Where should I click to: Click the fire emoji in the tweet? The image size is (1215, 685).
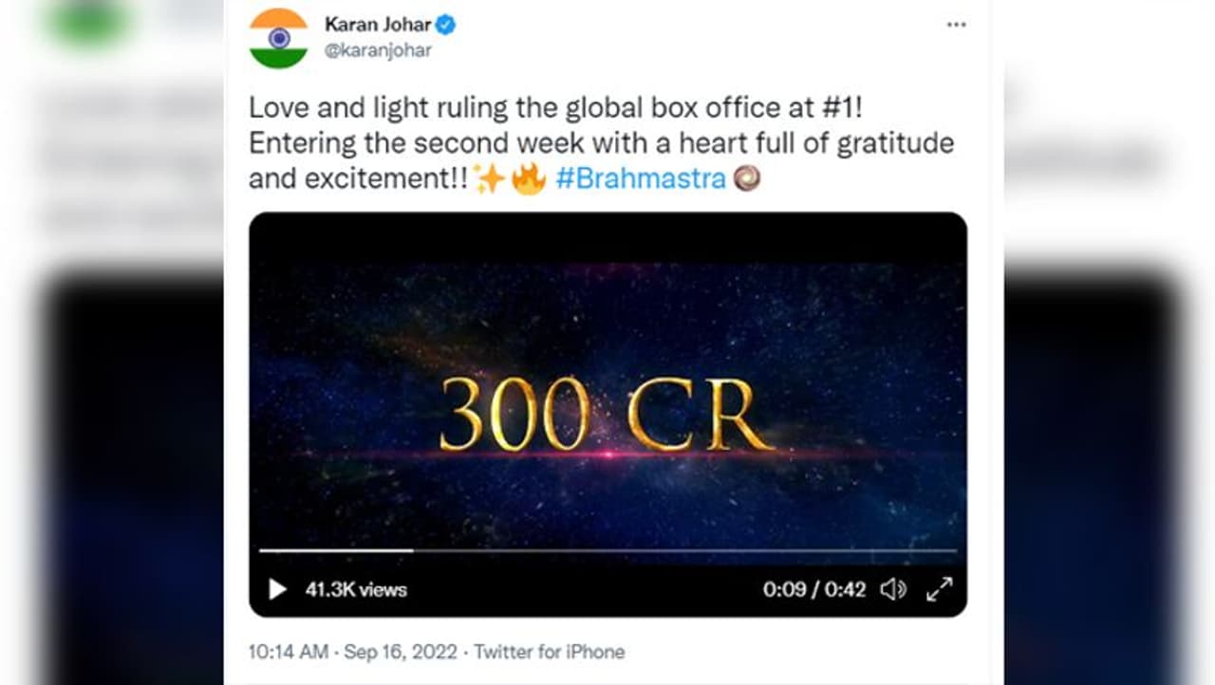click(529, 178)
